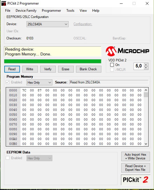Click Read Device + Export Hex File button
The image size is (154, 190).
click(135, 168)
